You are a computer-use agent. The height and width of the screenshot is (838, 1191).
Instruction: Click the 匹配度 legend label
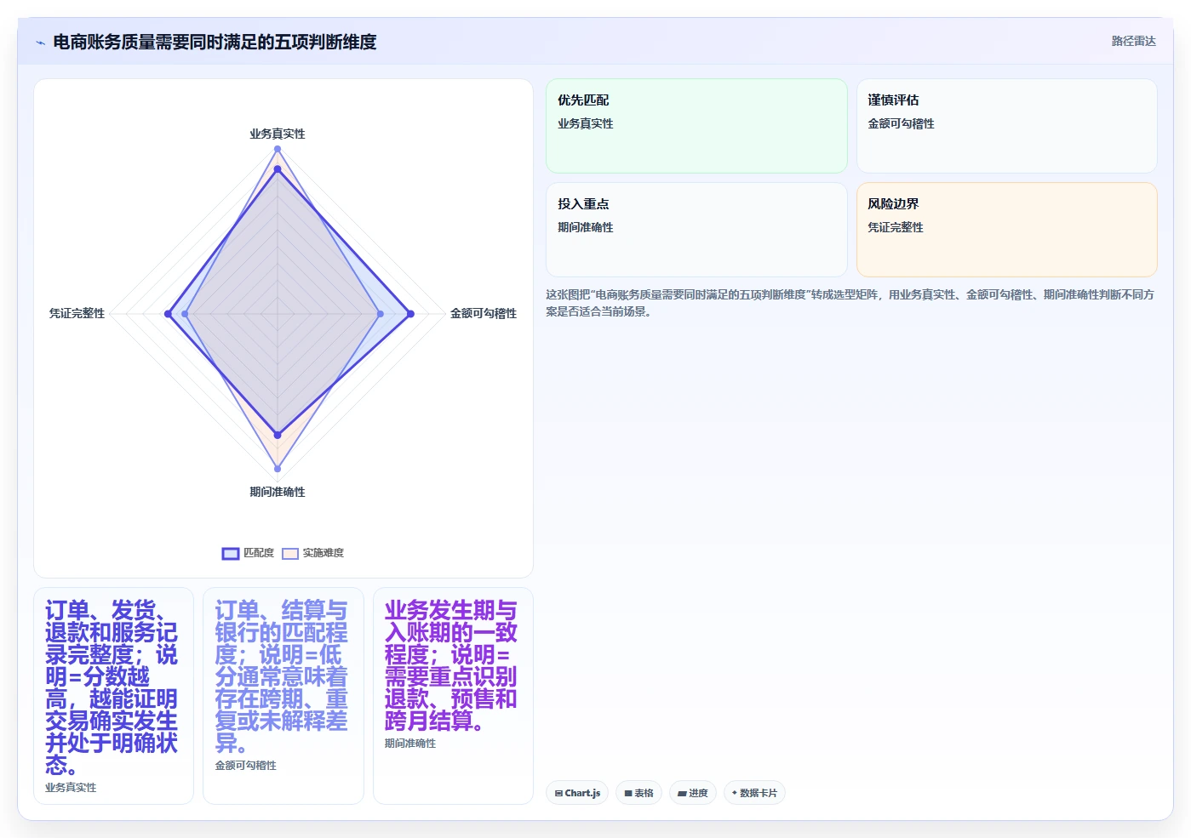tap(259, 553)
